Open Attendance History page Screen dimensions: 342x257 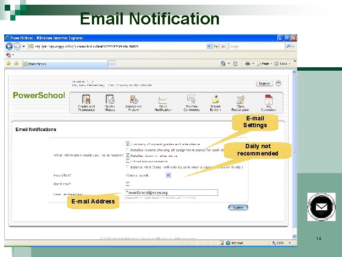133,103
